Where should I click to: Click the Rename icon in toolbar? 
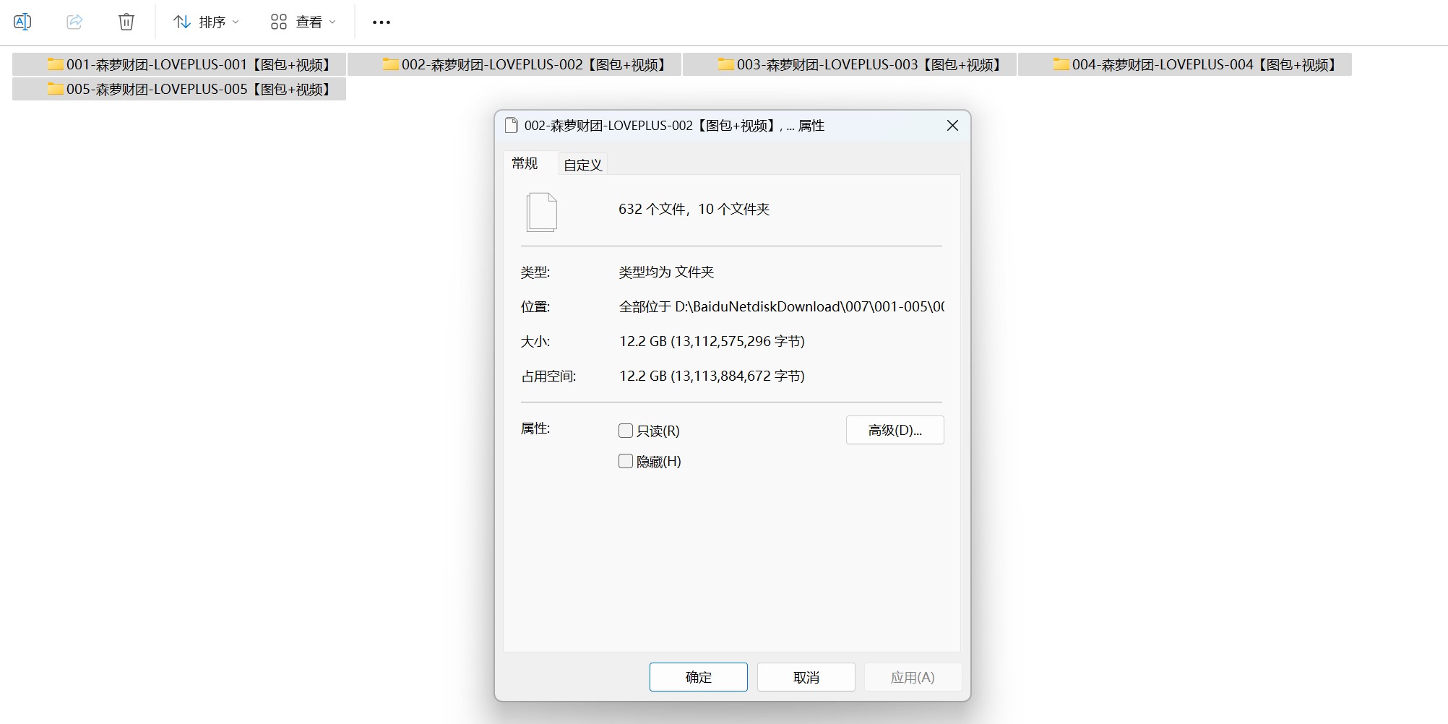(x=22, y=22)
